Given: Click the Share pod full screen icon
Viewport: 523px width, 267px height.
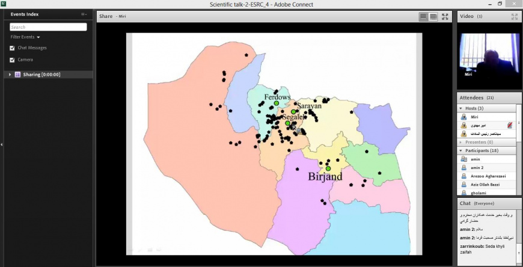Looking at the screenshot, I should click(x=445, y=16).
